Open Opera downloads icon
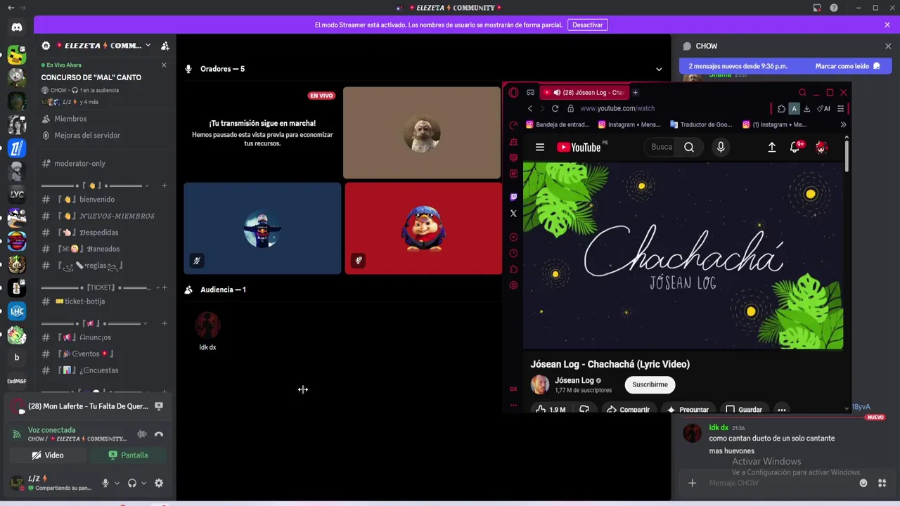 point(807,108)
